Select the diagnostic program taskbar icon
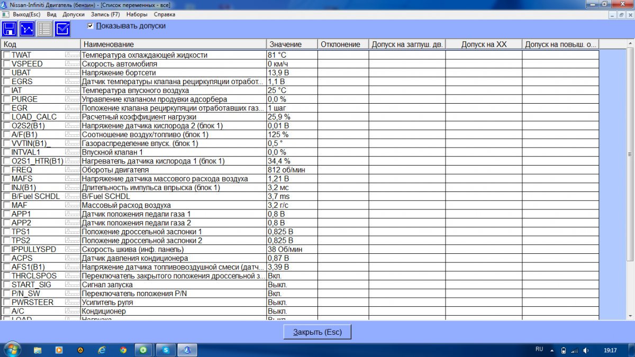 click(x=187, y=350)
